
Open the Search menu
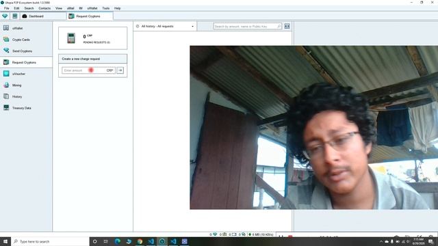[x=29, y=8]
